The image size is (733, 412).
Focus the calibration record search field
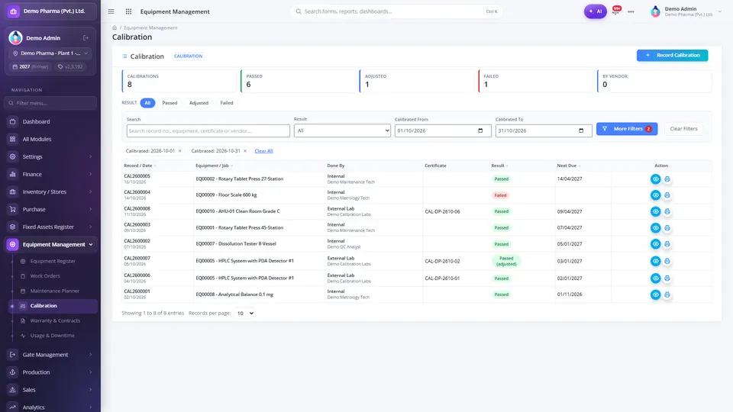(x=208, y=130)
